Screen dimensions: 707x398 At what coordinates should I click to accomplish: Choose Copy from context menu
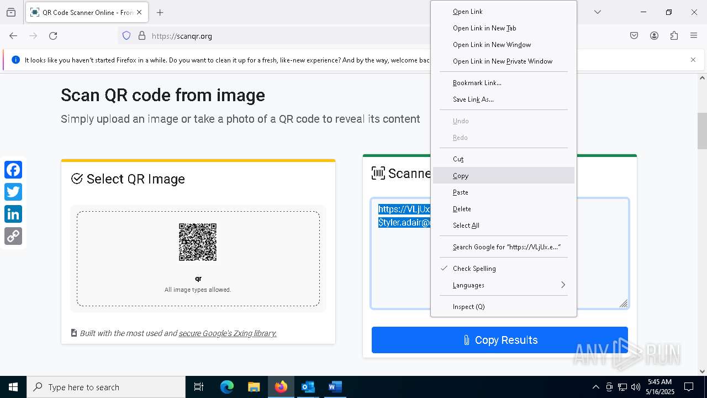[x=504, y=176]
